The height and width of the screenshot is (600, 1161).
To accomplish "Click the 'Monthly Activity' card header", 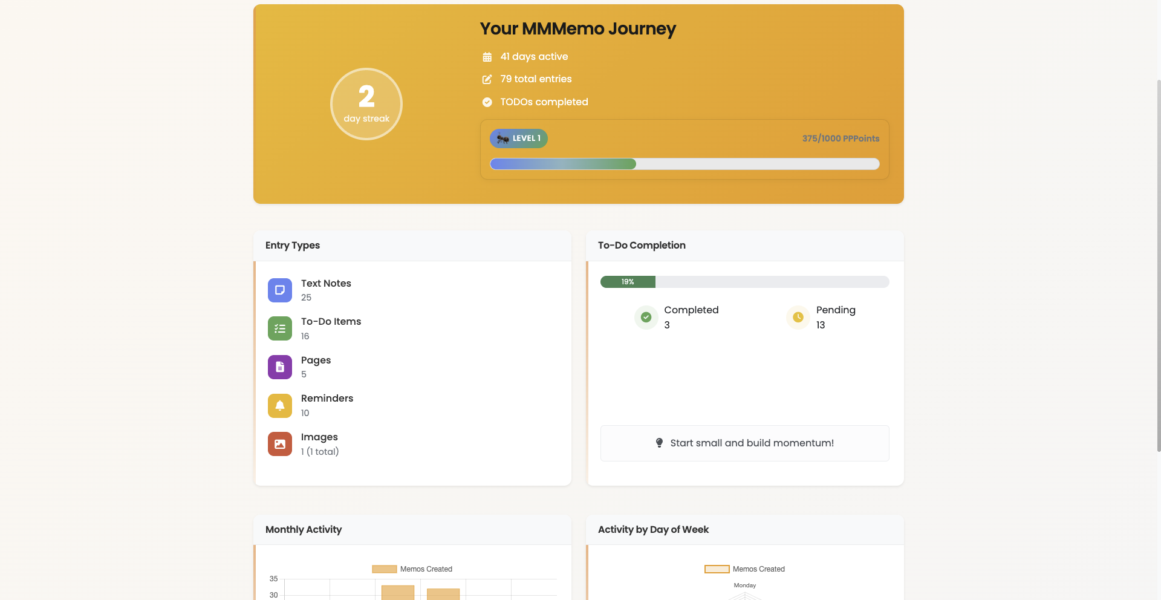I will coord(412,530).
